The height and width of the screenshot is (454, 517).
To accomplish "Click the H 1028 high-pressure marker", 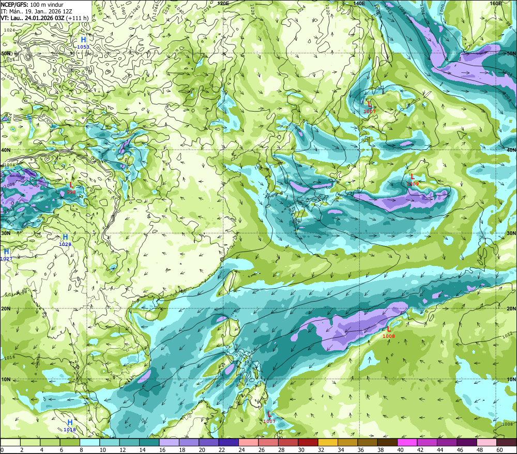I will (x=65, y=240).
